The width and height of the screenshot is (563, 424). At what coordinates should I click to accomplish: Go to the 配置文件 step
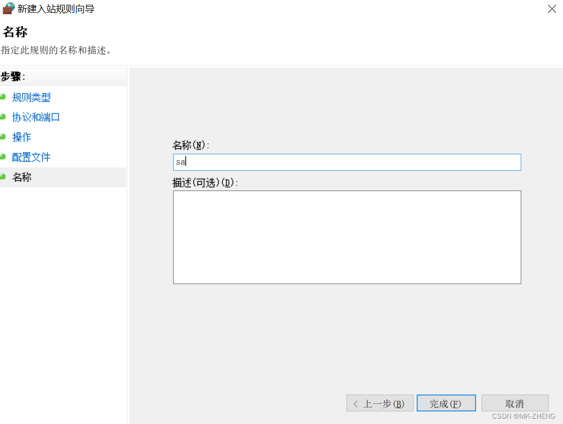pyautogui.click(x=31, y=157)
